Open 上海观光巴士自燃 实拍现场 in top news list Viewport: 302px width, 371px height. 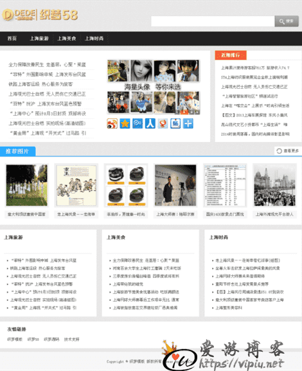(x=48, y=123)
